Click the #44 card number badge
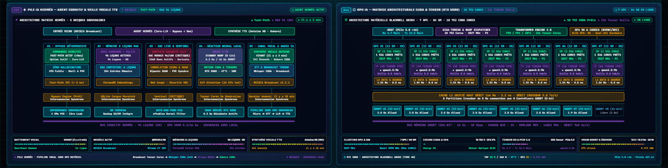Image resolution: width=668 pixels, height=168 pixels. (346, 10)
